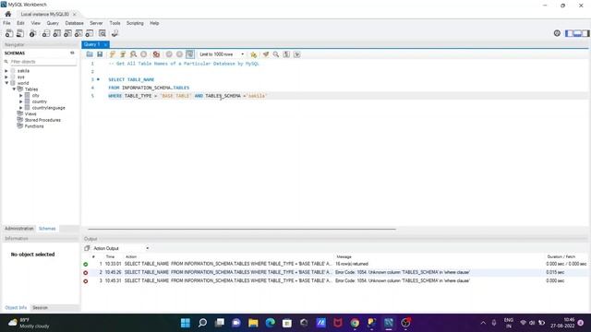Screen dimensions: 591x332
Task: Collapse the world schema
Action: 6,83
